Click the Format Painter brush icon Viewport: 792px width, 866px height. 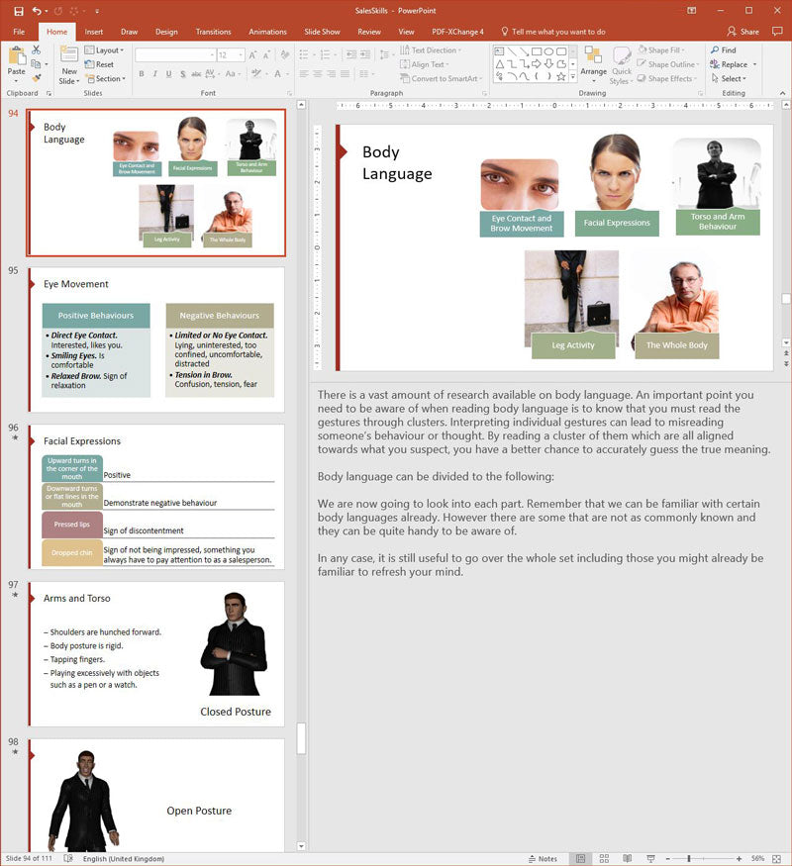pyautogui.click(x=37, y=78)
